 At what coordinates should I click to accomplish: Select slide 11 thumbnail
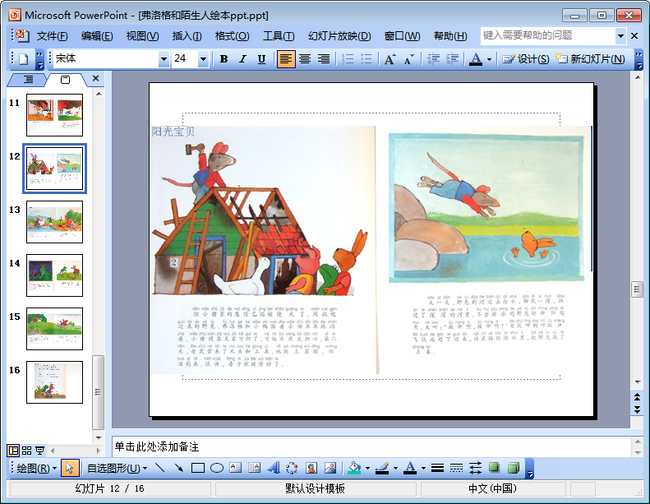pyautogui.click(x=55, y=115)
